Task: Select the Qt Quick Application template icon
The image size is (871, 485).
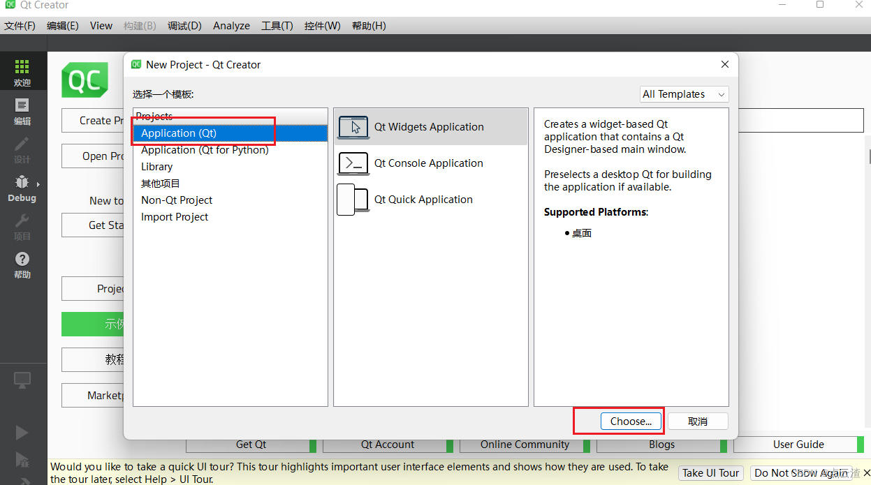Action: point(353,200)
